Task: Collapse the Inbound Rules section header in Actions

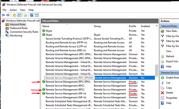Action: [x=169, y=26]
